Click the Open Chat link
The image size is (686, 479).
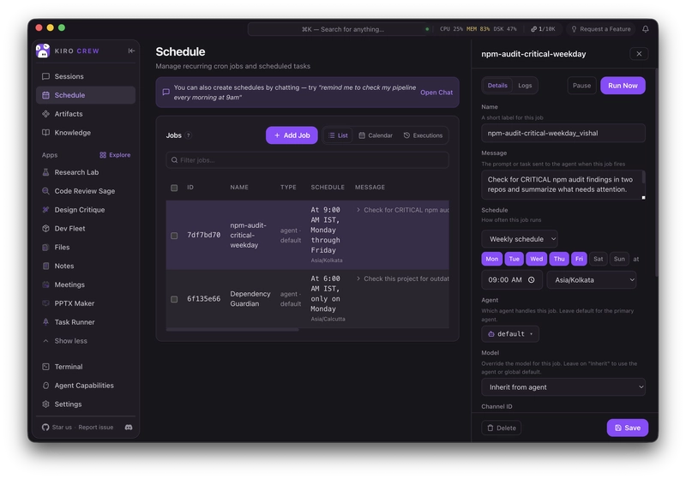(436, 93)
